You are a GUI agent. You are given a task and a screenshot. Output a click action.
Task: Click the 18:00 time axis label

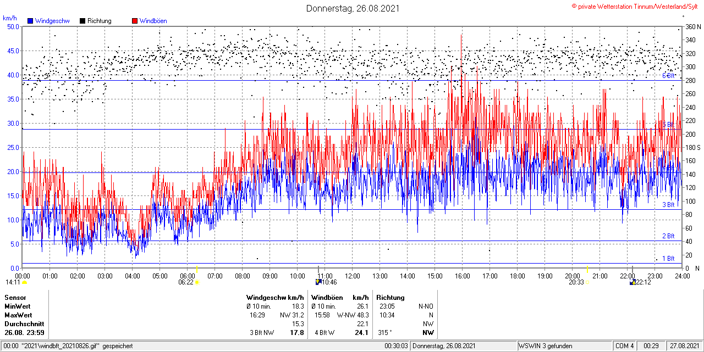518,276
